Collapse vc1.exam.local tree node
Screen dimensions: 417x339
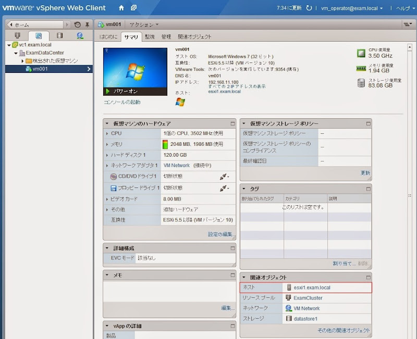tap(9, 45)
